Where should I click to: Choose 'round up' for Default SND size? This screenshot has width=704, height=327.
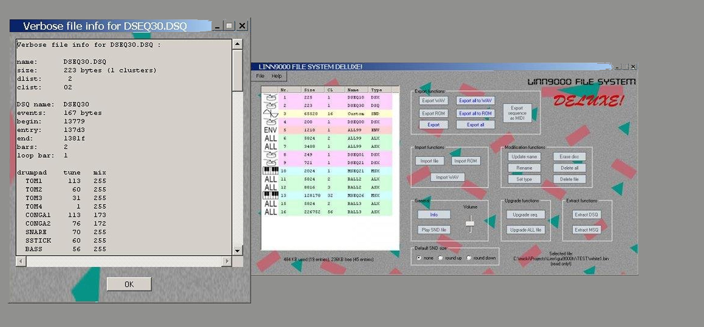[x=440, y=258]
